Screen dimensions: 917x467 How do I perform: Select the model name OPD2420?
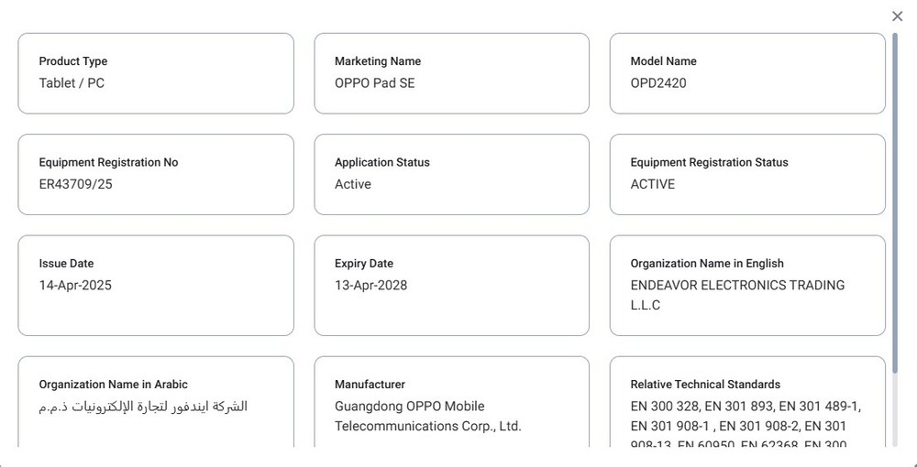pos(658,83)
